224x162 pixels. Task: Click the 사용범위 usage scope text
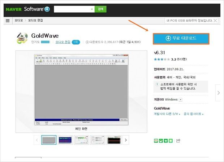tap(175, 77)
